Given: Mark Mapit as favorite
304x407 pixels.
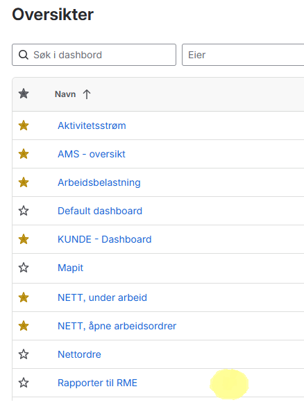Looking at the screenshot, I should tap(24, 268).
